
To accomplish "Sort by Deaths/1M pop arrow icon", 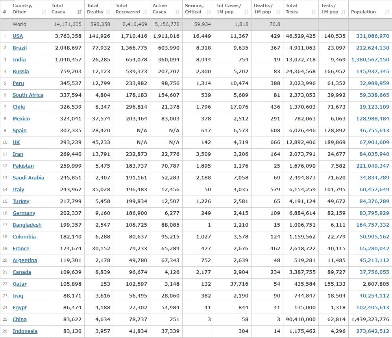I will [278, 12].
